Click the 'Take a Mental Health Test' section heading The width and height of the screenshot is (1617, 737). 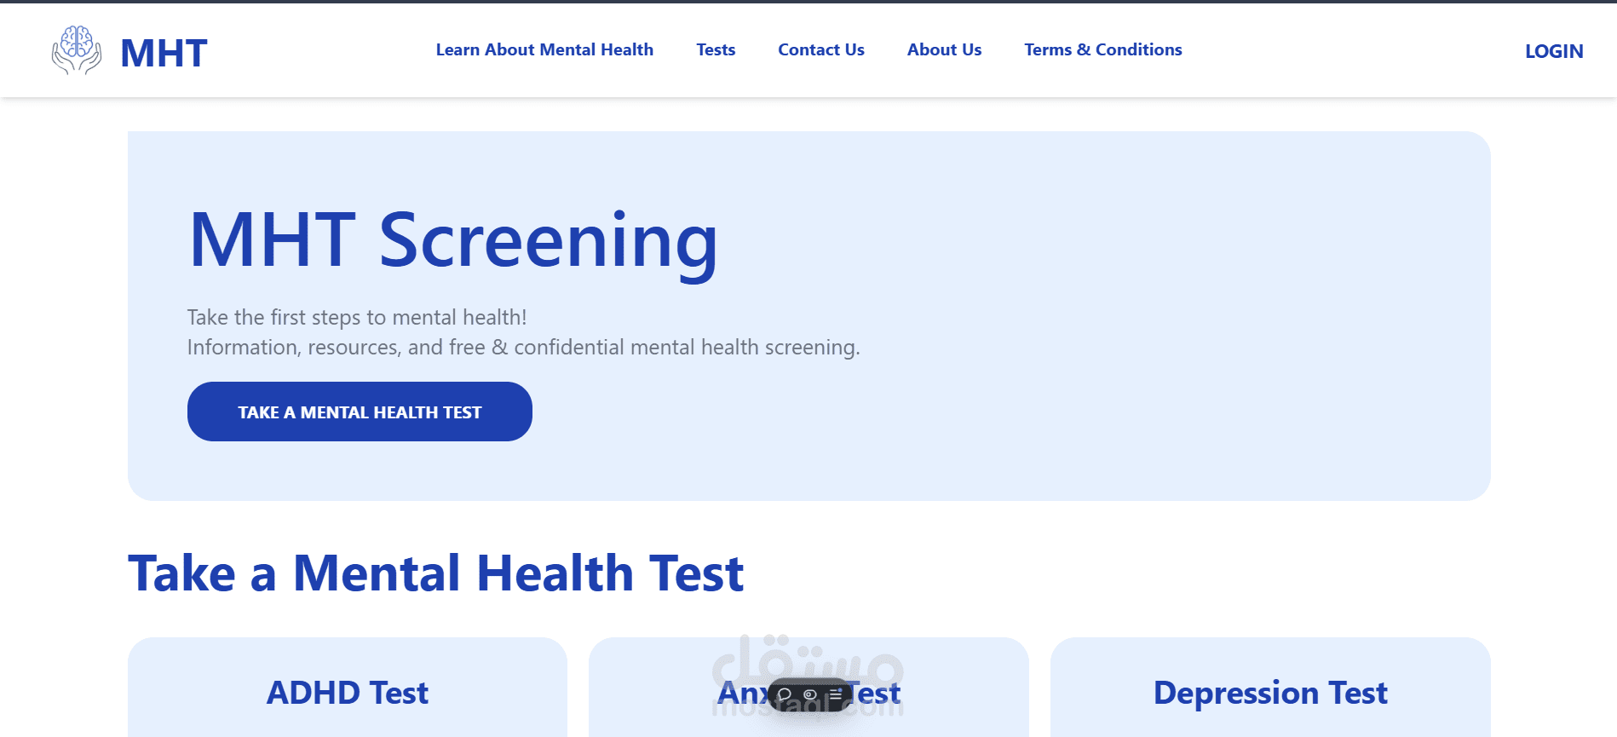coord(435,573)
